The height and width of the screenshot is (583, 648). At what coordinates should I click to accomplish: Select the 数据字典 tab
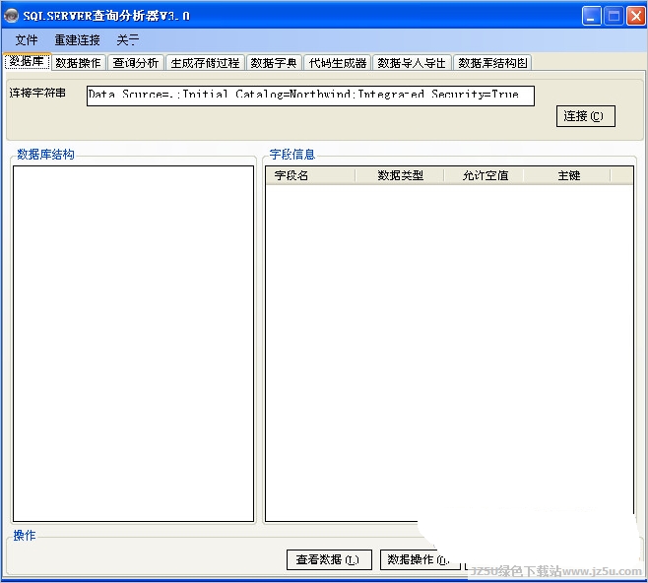coord(274,63)
